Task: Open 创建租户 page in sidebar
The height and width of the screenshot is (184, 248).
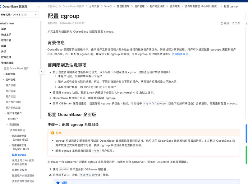Action: click(x=13, y=119)
